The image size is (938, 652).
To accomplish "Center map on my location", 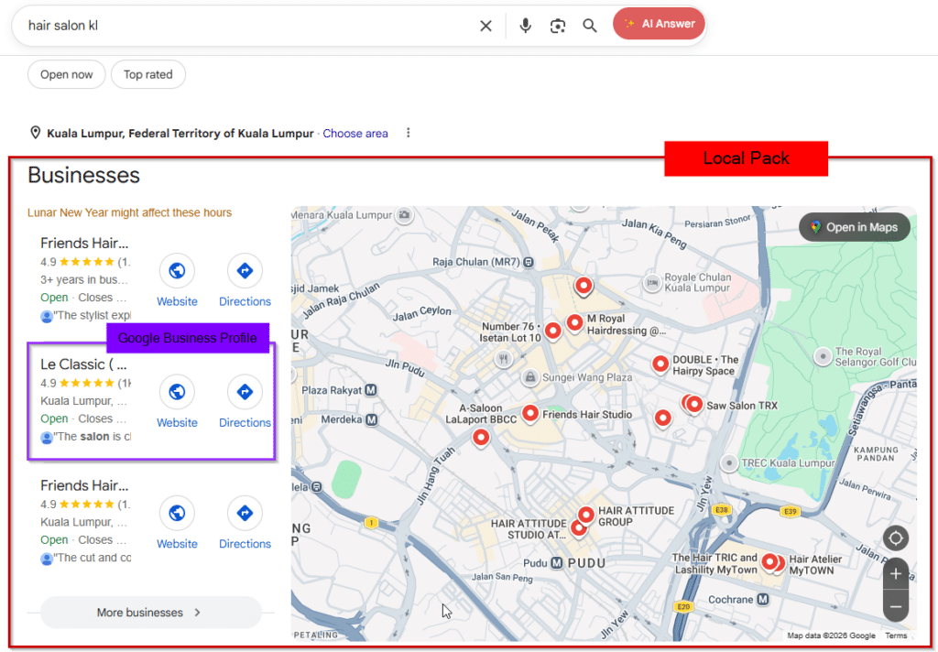I will coord(896,538).
